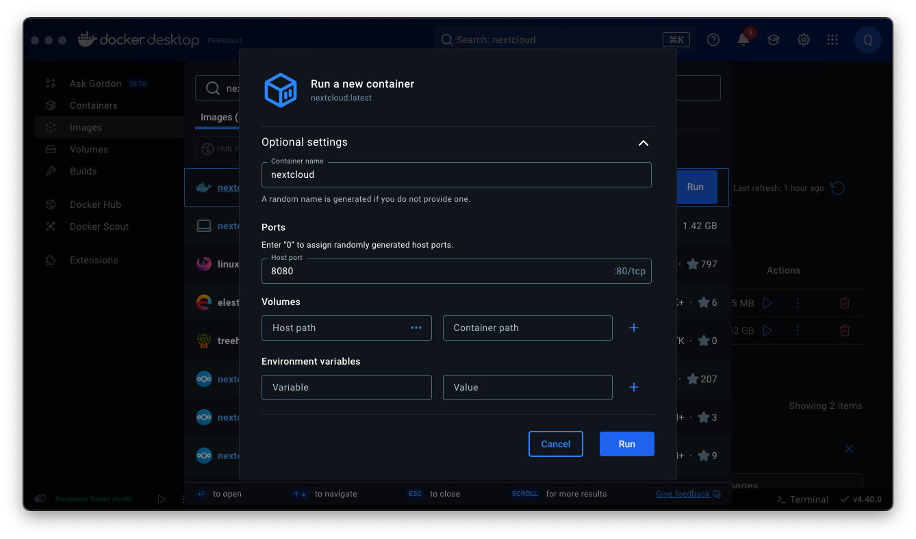Toggle the Hub images filter chip
916x539 pixels.
[x=218, y=148]
